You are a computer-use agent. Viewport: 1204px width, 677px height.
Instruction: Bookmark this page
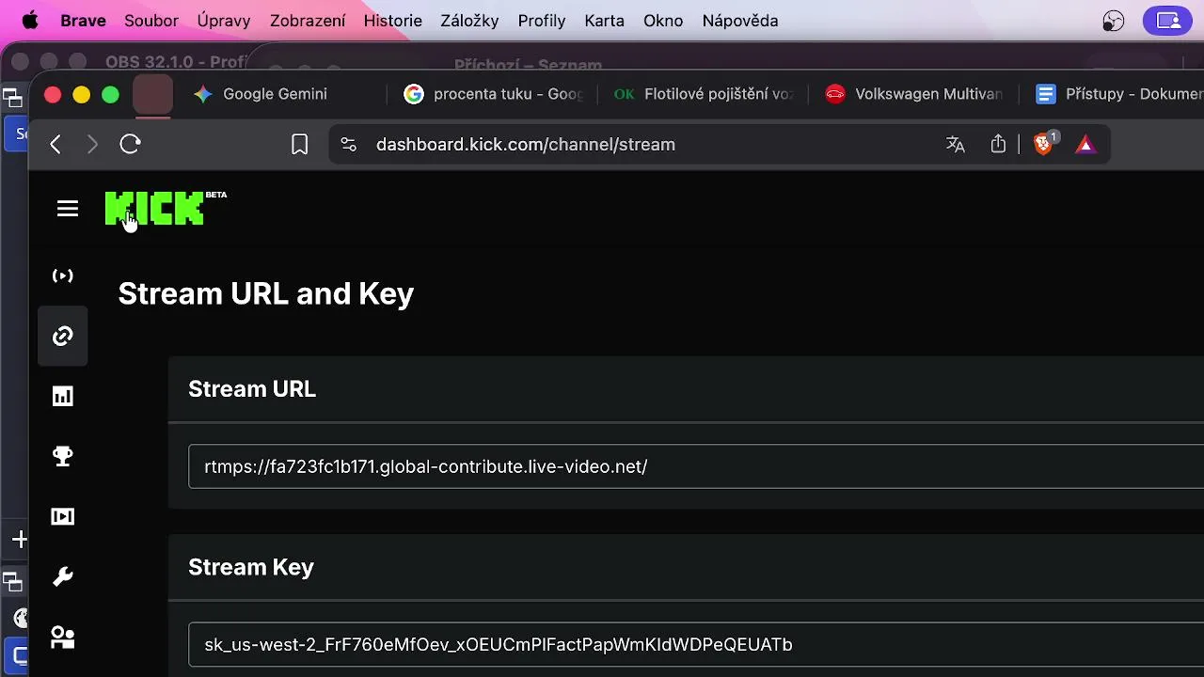coord(300,144)
